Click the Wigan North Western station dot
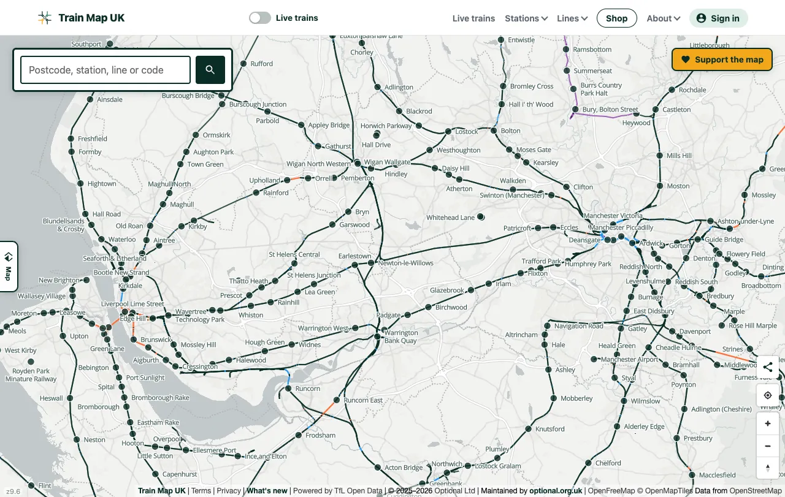The width and height of the screenshot is (785, 497). pos(358,163)
